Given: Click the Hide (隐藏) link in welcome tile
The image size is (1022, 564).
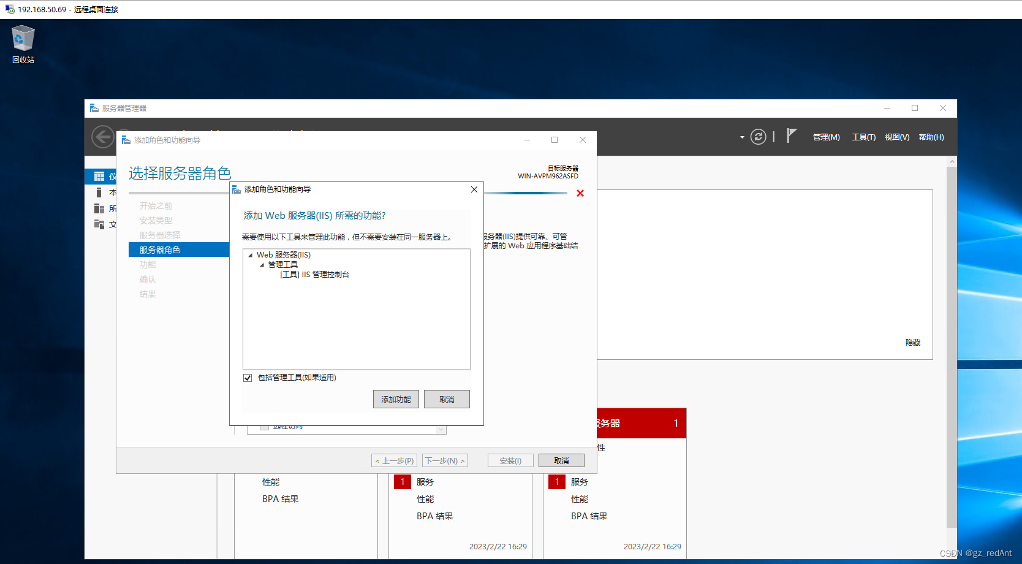Looking at the screenshot, I should pyautogui.click(x=913, y=343).
